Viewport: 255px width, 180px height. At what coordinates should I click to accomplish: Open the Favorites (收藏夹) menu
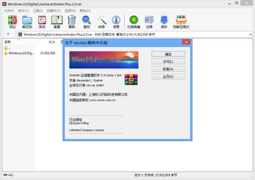point(54,11)
